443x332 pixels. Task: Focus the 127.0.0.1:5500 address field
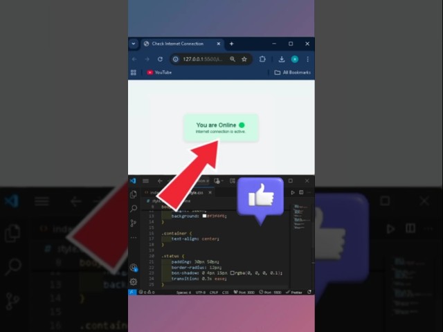[203, 59]
